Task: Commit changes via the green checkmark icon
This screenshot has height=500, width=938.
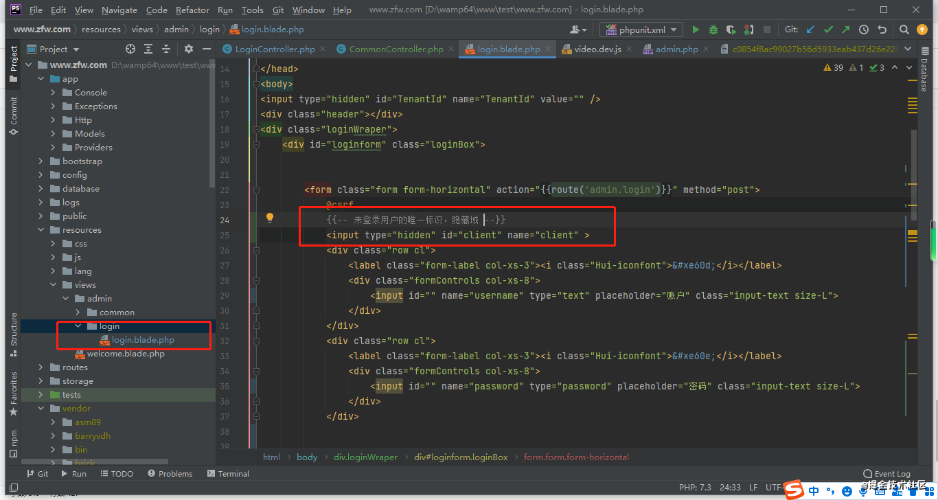Action: [828, 29]
